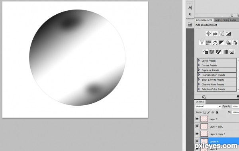Toggle lock position

coord(213,112)
